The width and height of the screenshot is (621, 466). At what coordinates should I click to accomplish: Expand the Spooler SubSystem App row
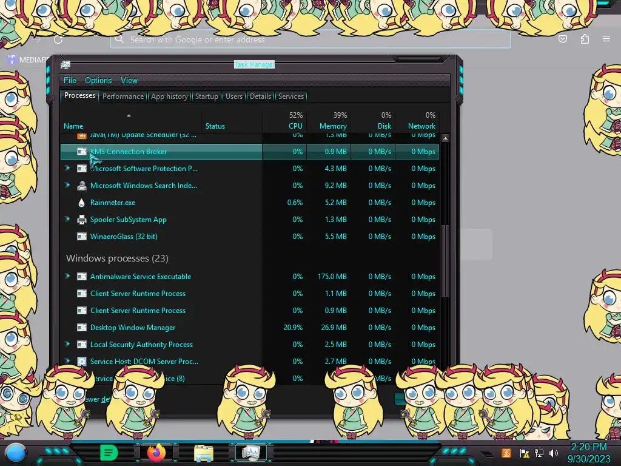coord(67,219)
